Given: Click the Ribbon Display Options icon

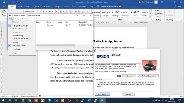Looking at the screenshot, I should tap(162, 2).
